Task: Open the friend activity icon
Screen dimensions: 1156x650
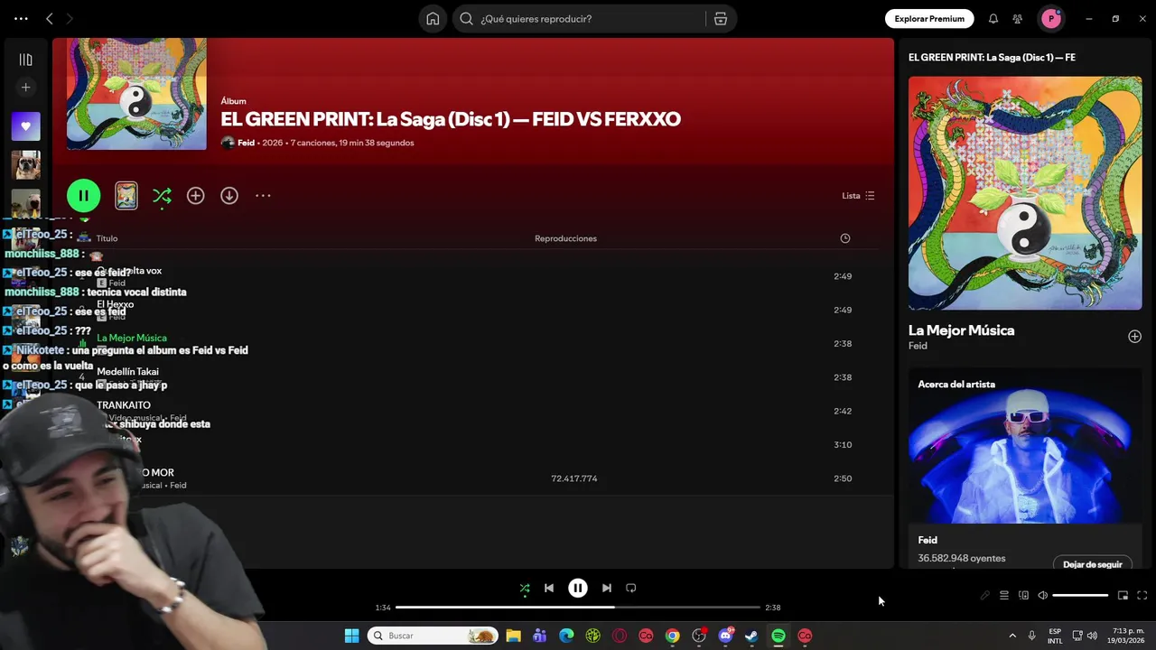Action: tap(1018, 19)
